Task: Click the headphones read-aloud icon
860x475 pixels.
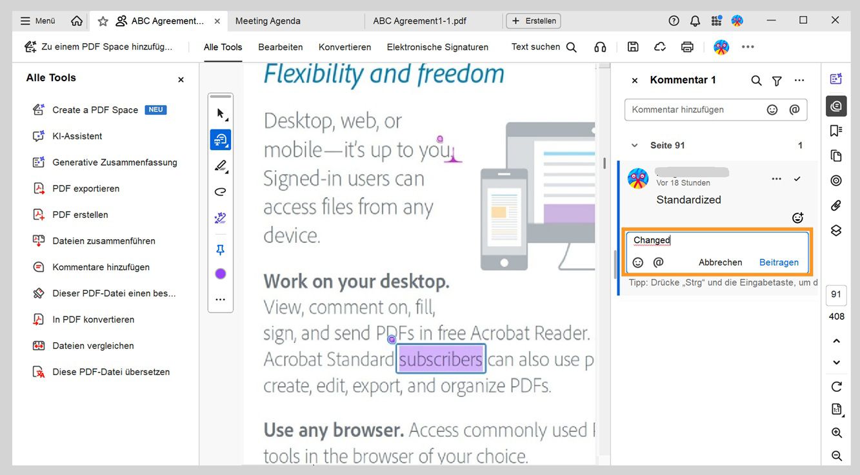Action: pos(600,47)
